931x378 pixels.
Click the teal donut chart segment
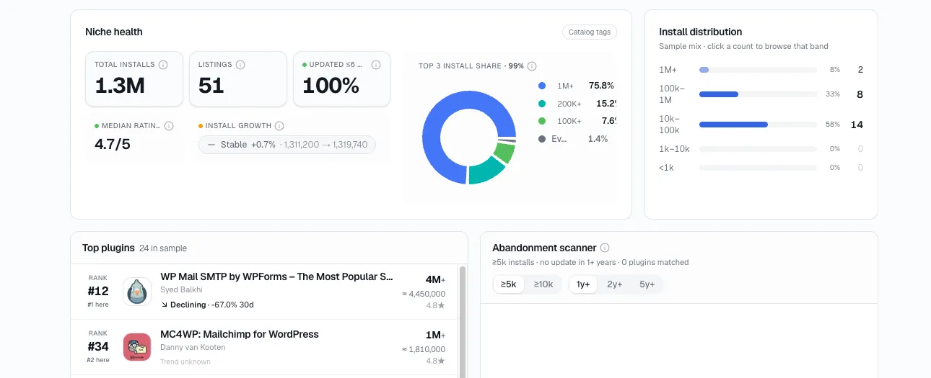(485, 170)
